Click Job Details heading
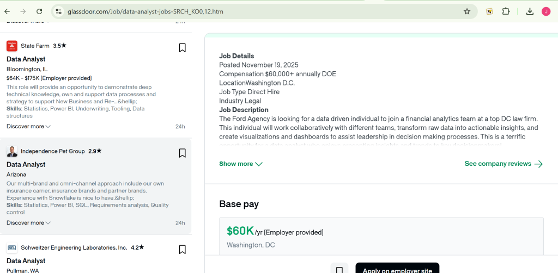This screenshot has width=558, height=273. 236,56
